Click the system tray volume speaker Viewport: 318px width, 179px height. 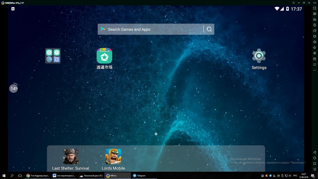pyautogui.click(x=290, y=176)
